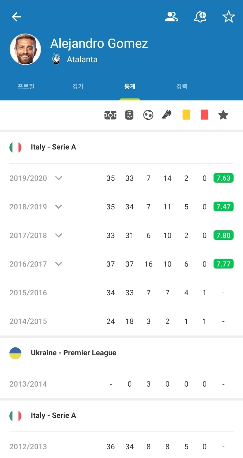Tap the yellow card column swatch
The height and width of the screenshot is (458, 243).
(186, 115)
